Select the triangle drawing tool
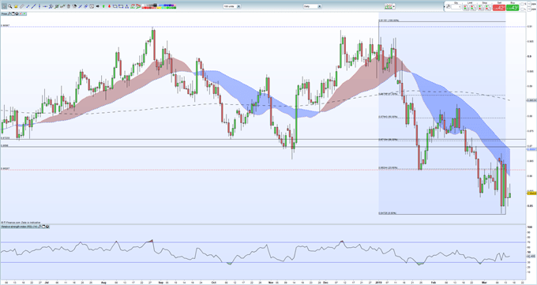This screenshot has width=537, height=285. pos(126,6)
